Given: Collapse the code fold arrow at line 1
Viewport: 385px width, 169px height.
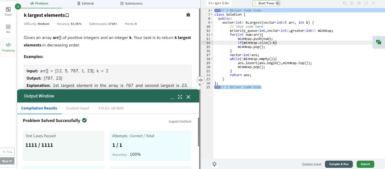Looking at the screenshot, I should 212,11.
